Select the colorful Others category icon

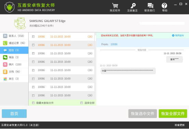pos(5,79)
